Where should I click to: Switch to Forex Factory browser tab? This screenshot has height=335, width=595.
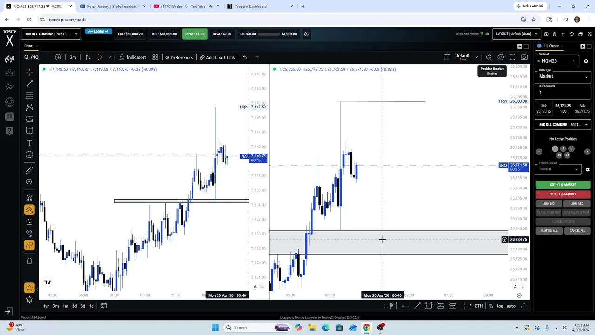112,7
